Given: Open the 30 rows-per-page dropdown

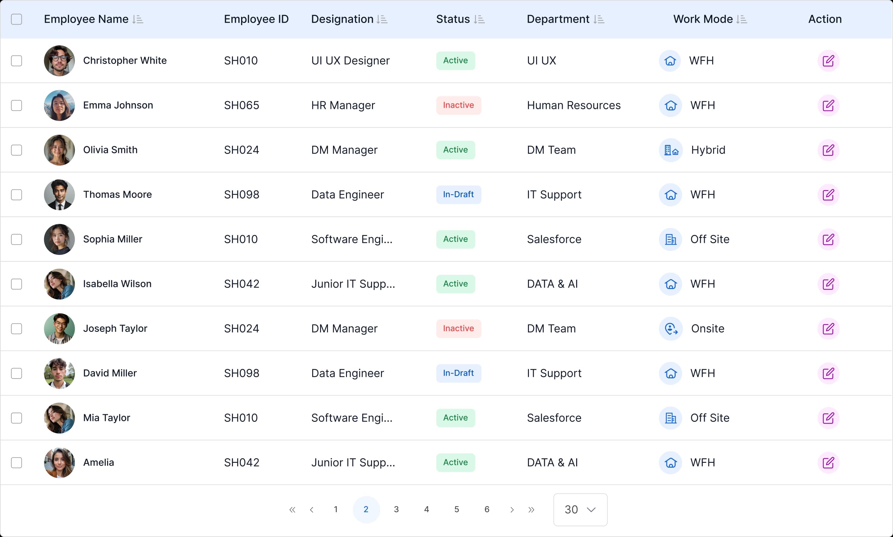Looking at the screenshot, I should 580,510.
